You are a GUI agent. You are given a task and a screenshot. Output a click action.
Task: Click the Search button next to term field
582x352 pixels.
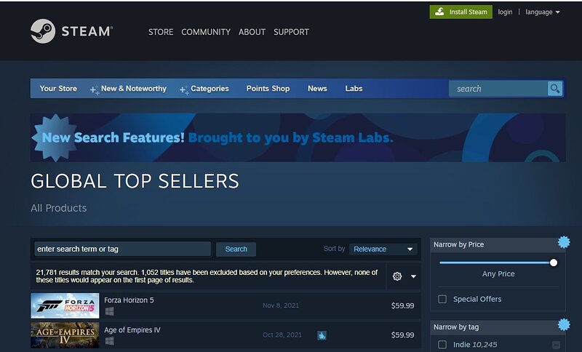pos(236,249)
